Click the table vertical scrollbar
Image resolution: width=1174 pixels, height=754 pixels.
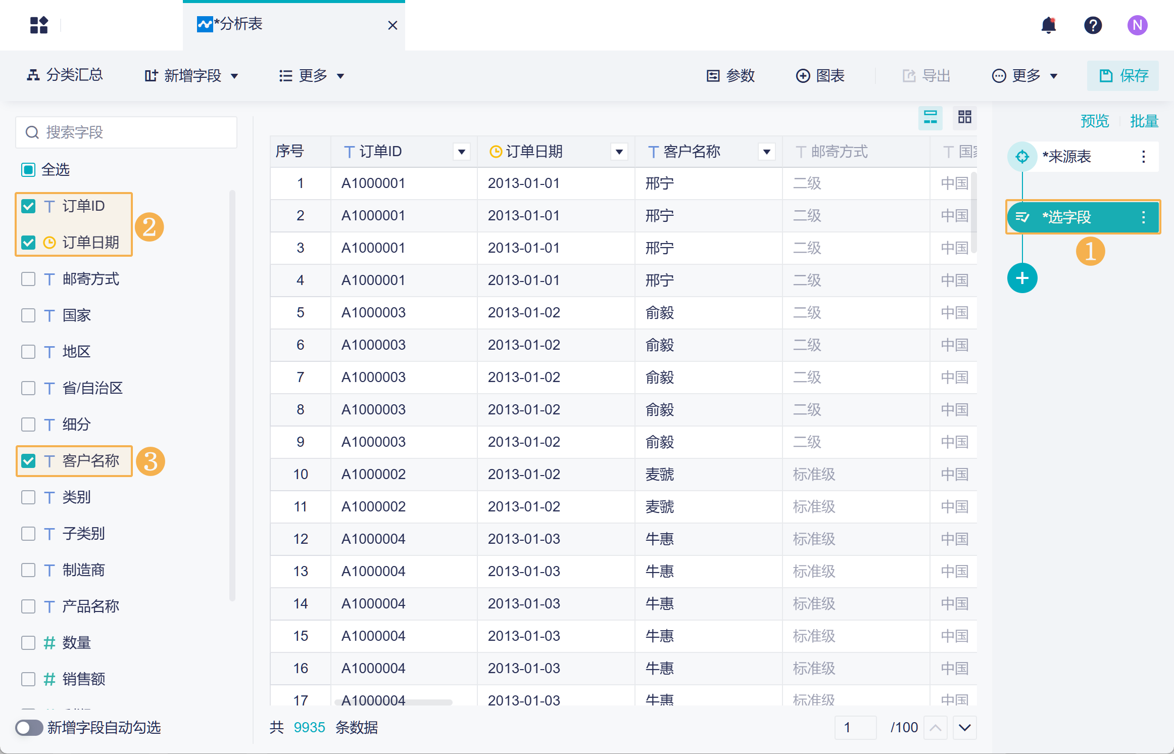point(973,212)
